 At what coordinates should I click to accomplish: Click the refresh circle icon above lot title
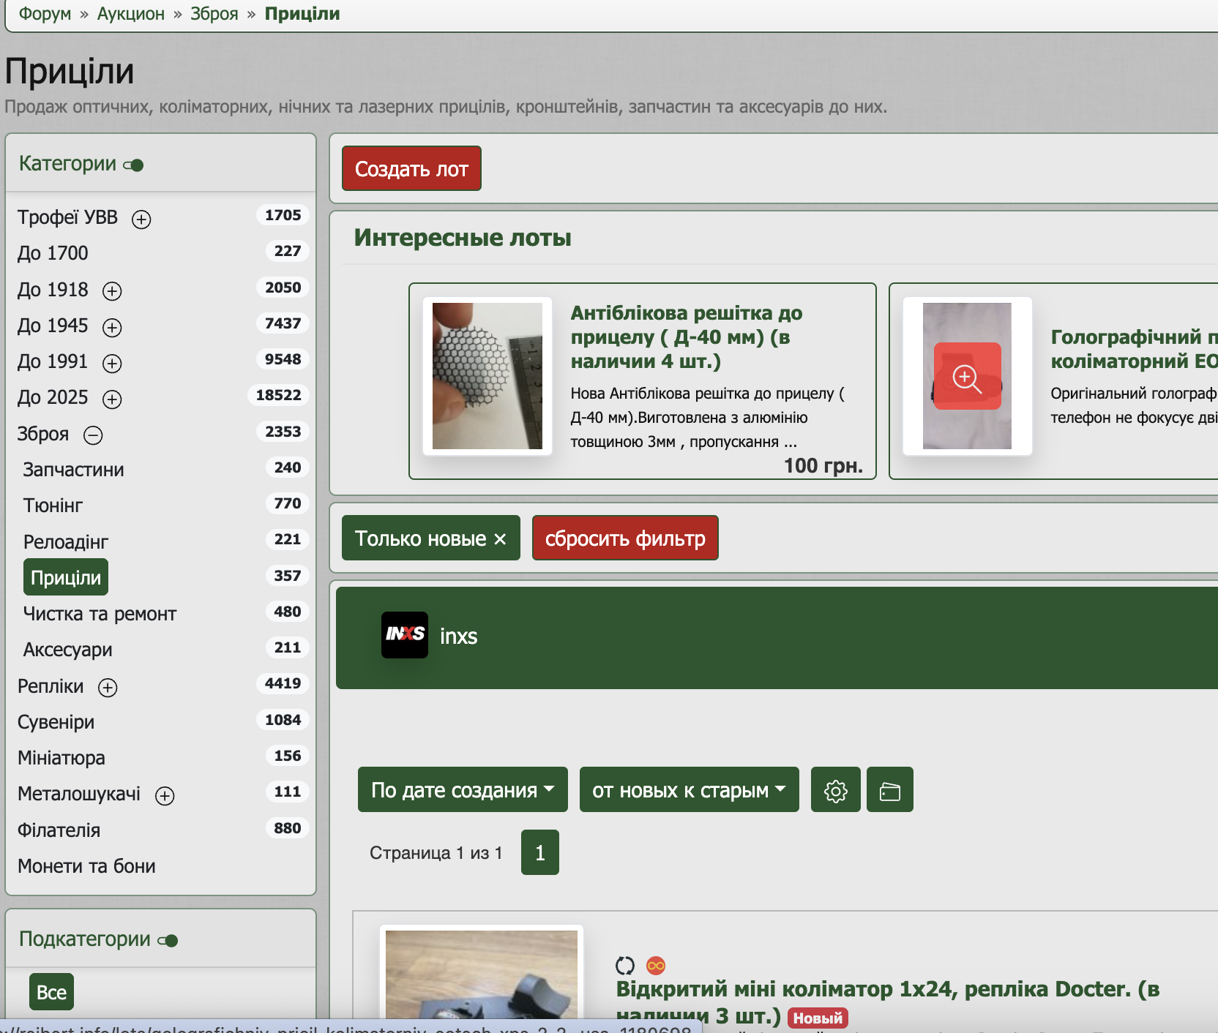tap(624, 966)
